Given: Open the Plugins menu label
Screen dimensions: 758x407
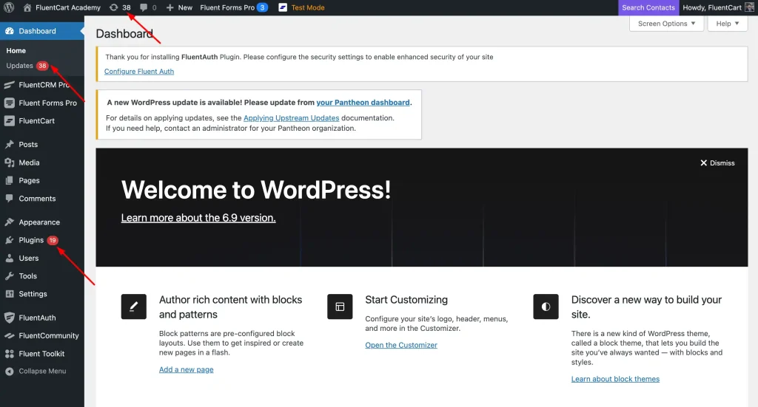Looking at the screenshot, I should 31,239.
